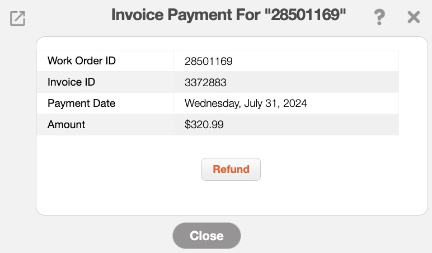Click the invoice number 3372883
The height and width of the screenshot is (253, 432).
coord(205,83)
